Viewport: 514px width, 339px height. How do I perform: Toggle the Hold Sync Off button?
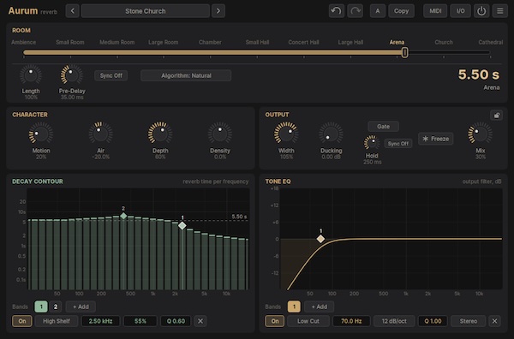click(398, 144)
